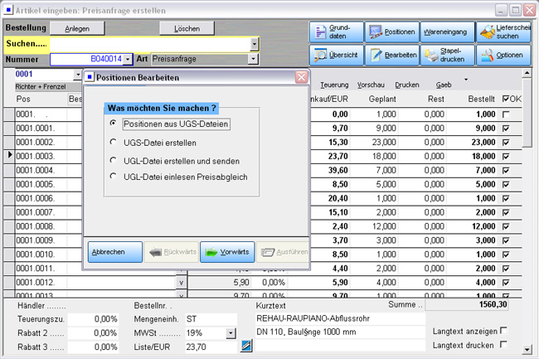Choose 'UGL-Datei einlesen Preisabgleich' option
Screen dimensions: 539x359
tap(113, 176)
